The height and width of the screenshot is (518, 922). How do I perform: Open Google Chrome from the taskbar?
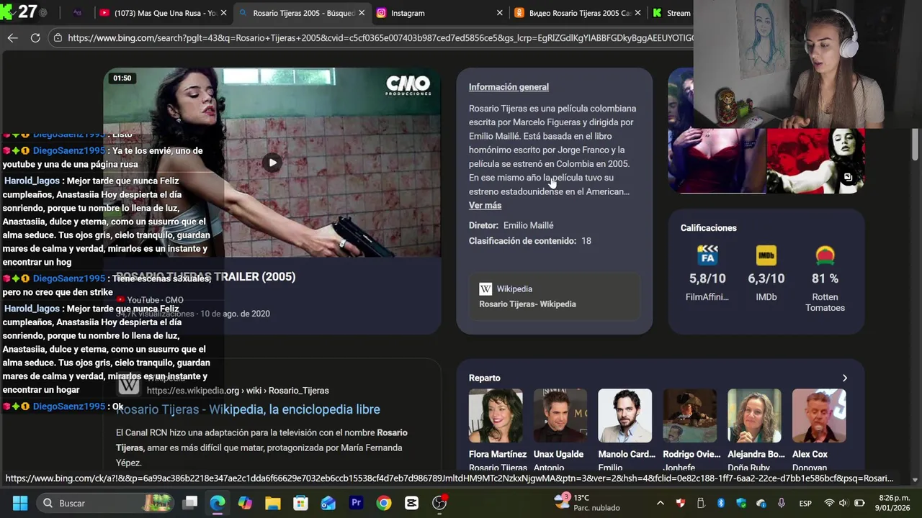384,503
